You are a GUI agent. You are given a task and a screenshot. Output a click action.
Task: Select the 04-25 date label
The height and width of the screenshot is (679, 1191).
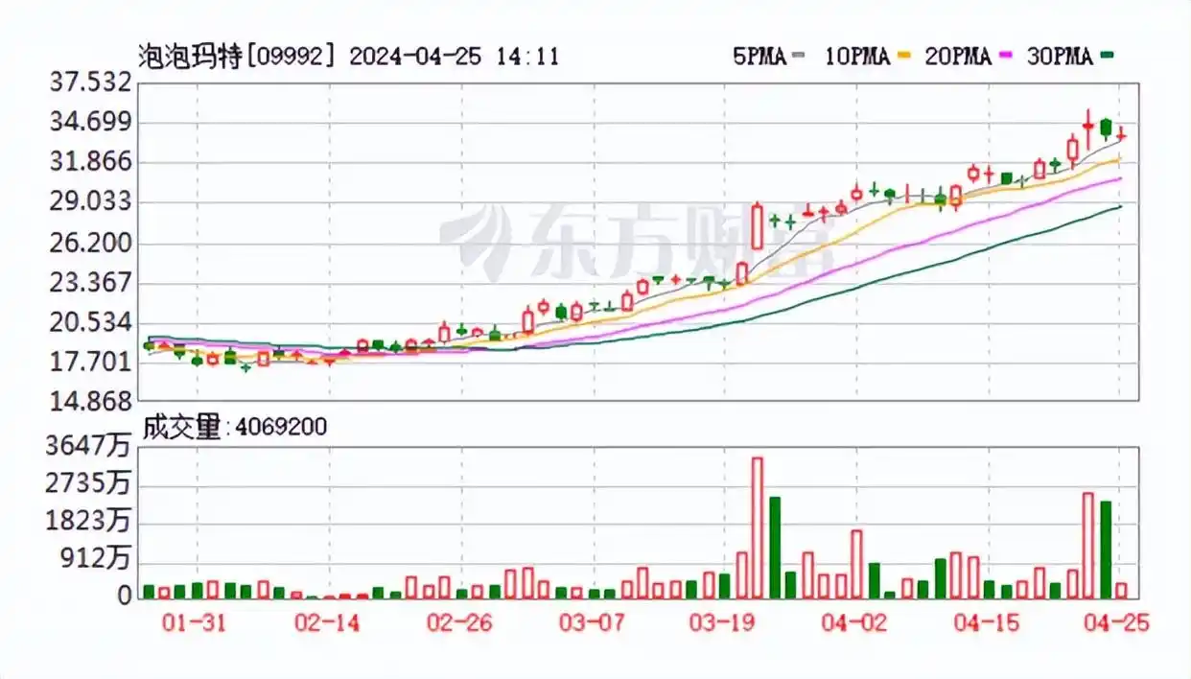[x=1118, y=622]
